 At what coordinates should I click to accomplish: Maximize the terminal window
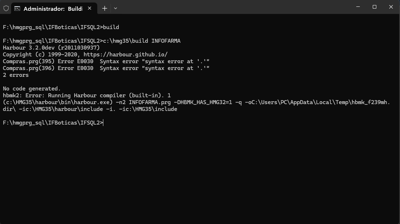tap(375, 7)
